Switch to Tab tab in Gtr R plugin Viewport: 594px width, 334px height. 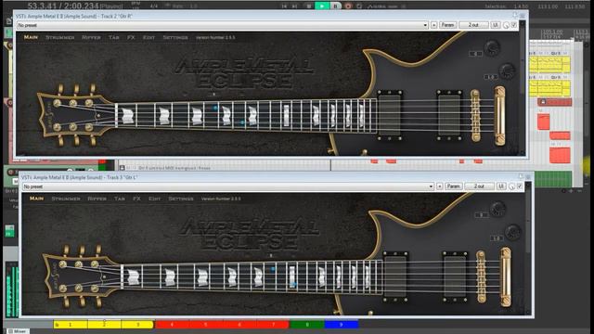point(113,37)
